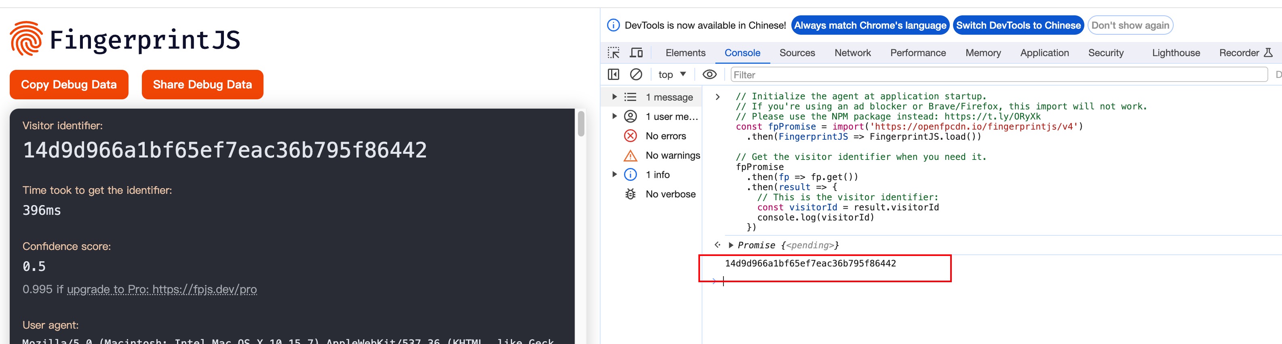Switch to the Security tab
1282x344 pixels.
(x=1106, y=53)
